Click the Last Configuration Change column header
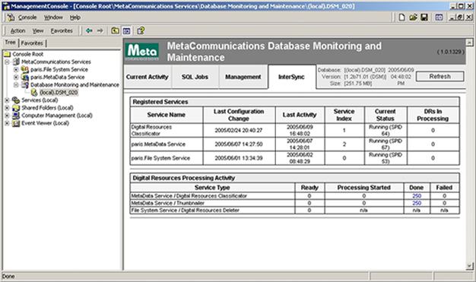 [x=239, y=115]
